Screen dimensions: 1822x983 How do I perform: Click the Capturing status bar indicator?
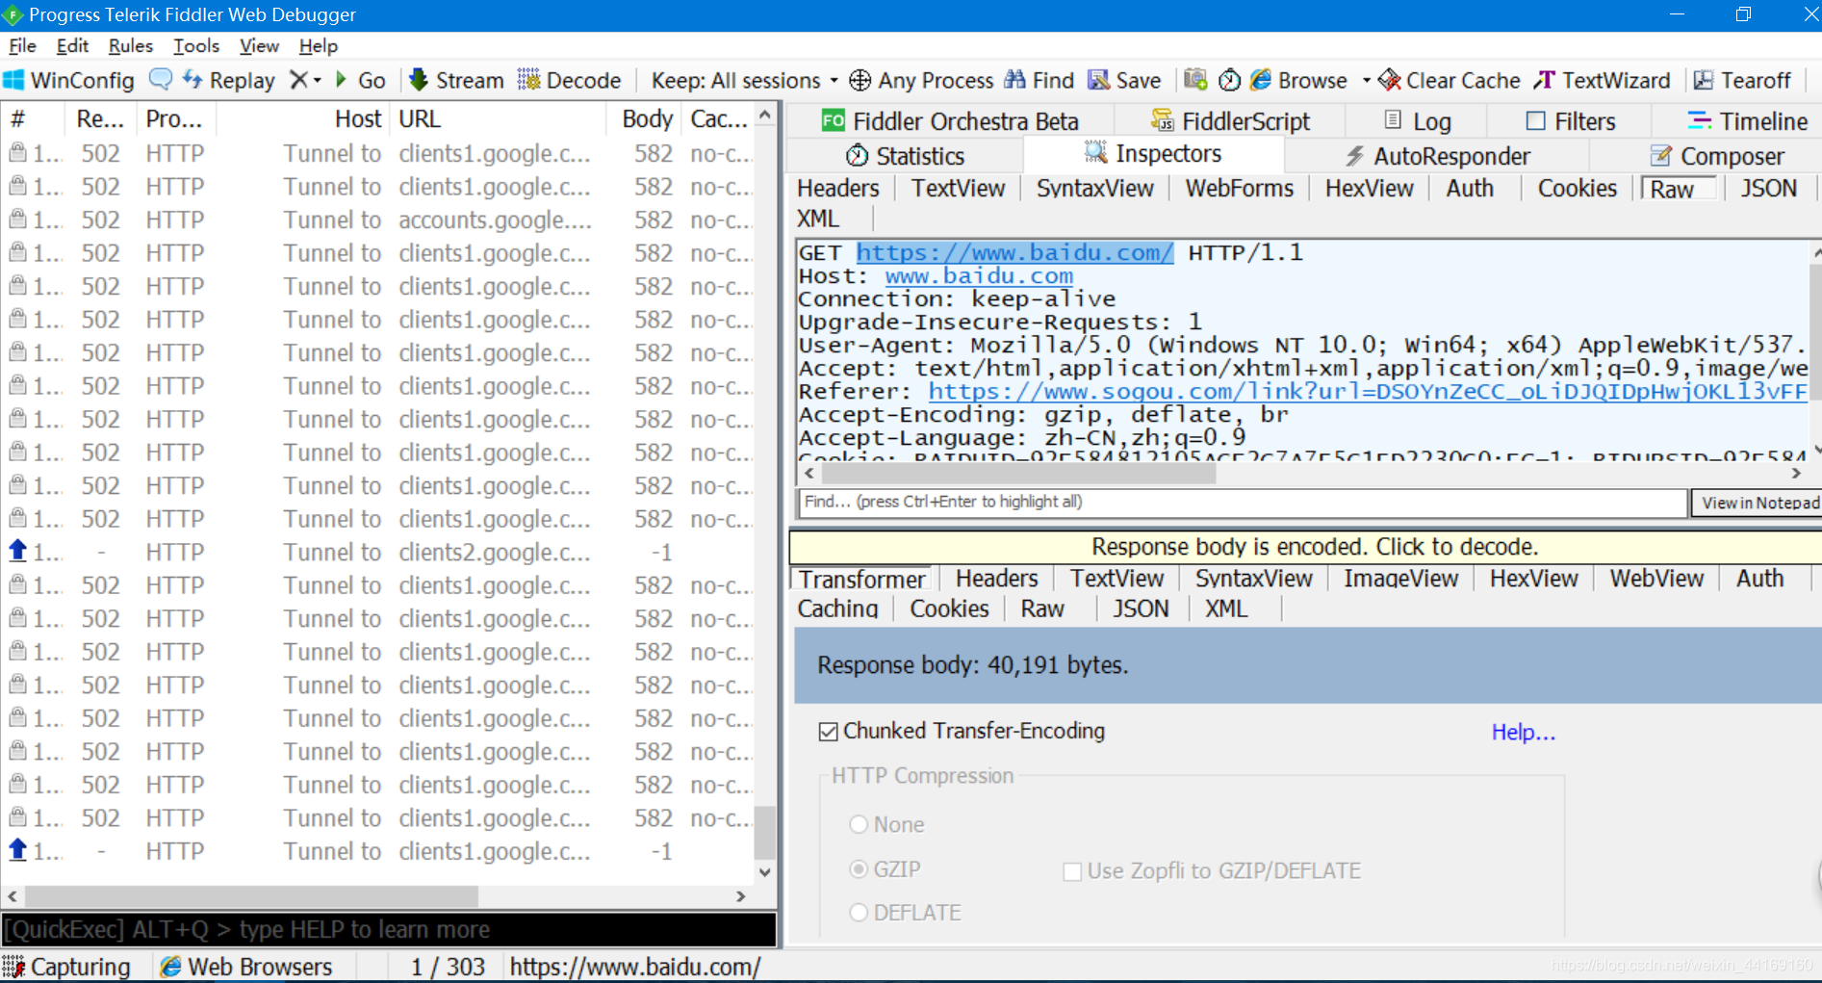[x=67, y=967]
